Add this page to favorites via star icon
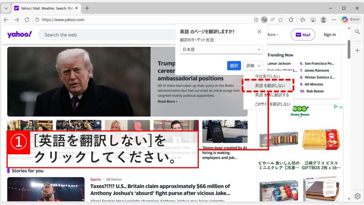The width and height of the screenshot is (364, 205). [x=280, y=20]
